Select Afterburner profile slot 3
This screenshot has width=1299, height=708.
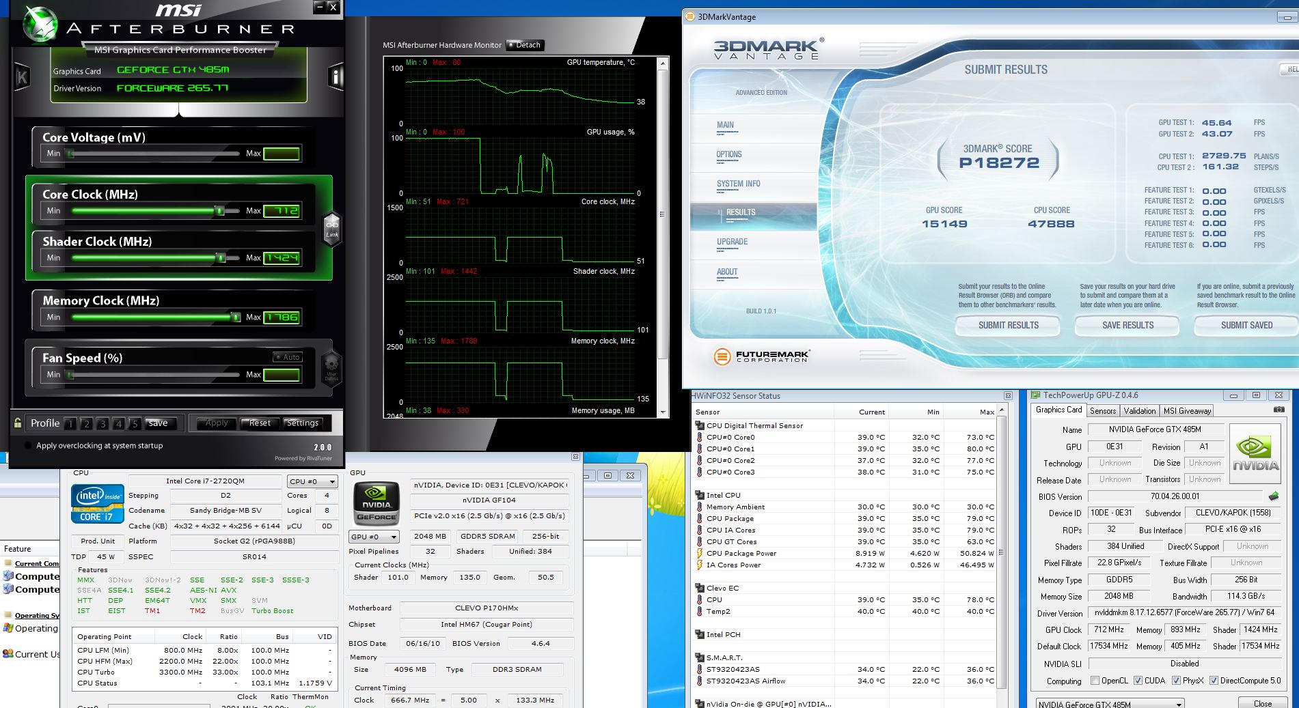[102, 424]
